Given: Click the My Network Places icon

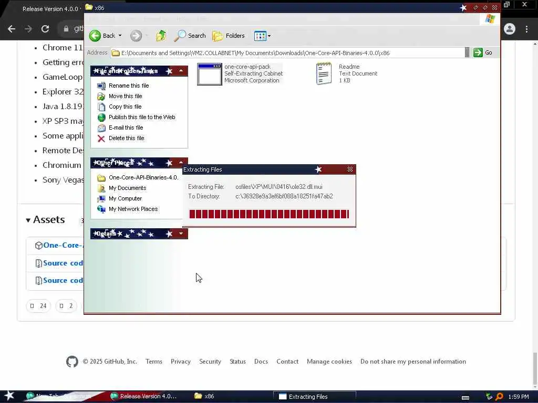Looking at the screenshot, I should click(101, 209).
